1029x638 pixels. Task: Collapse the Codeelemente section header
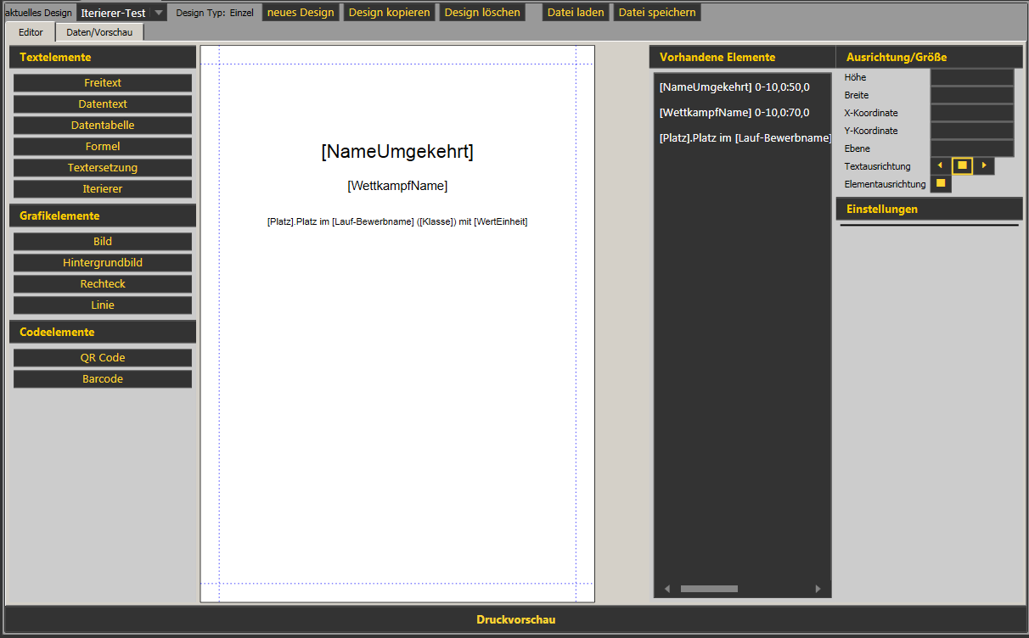(x=103, y=332)
